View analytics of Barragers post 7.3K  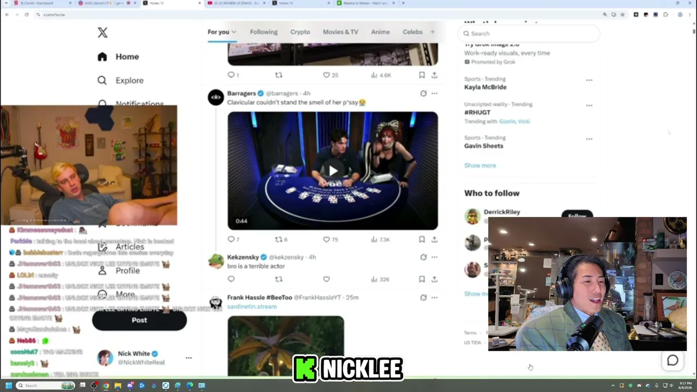[x=380, y=239]
